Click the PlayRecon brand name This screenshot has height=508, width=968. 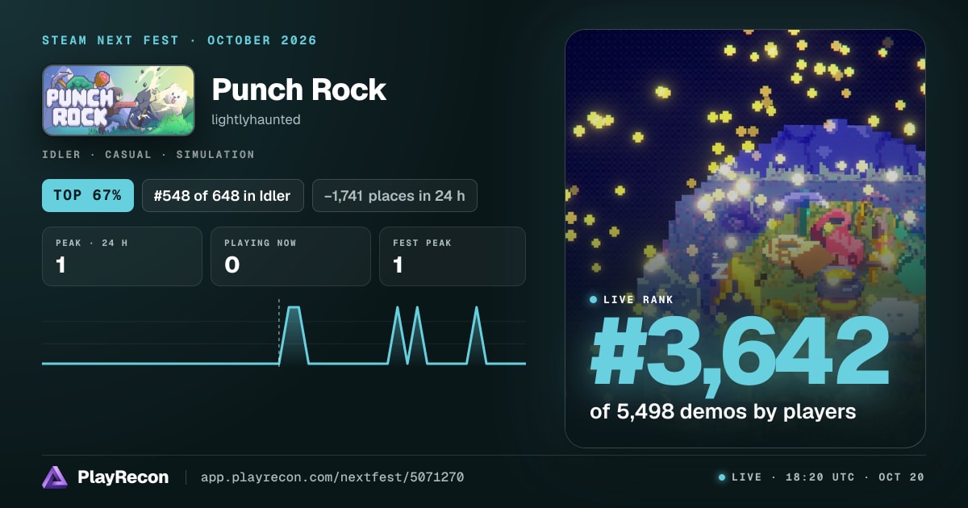pos(123,477)
